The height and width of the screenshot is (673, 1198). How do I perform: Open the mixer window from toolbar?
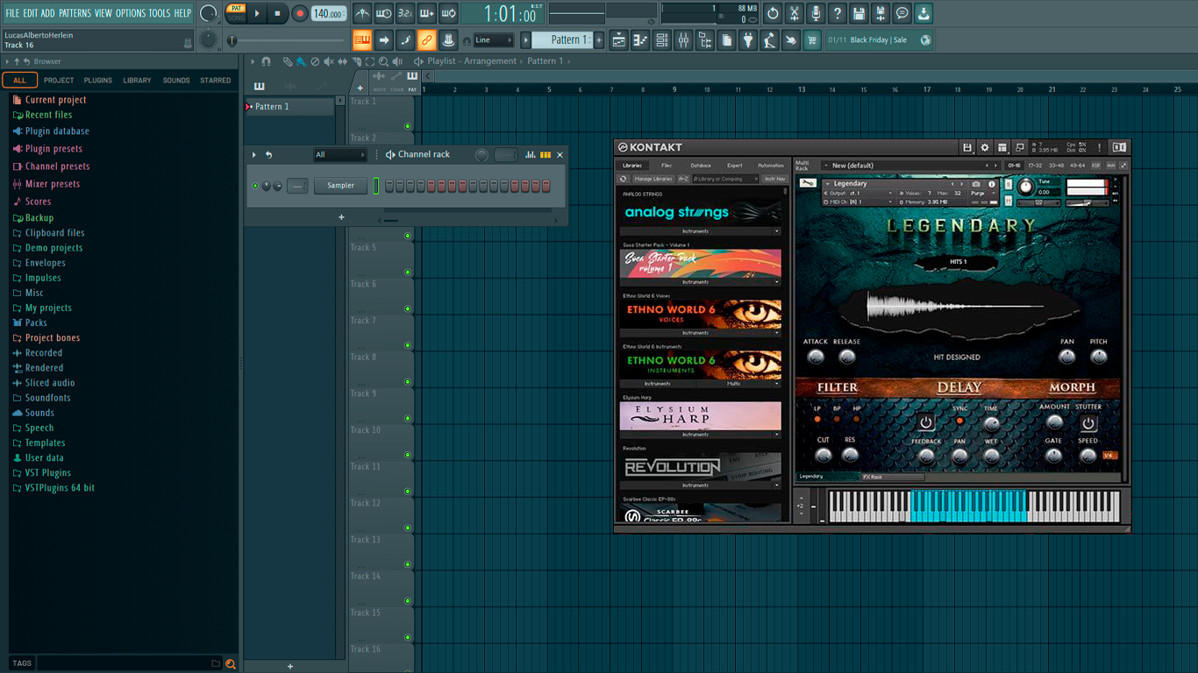coord(683,40)
